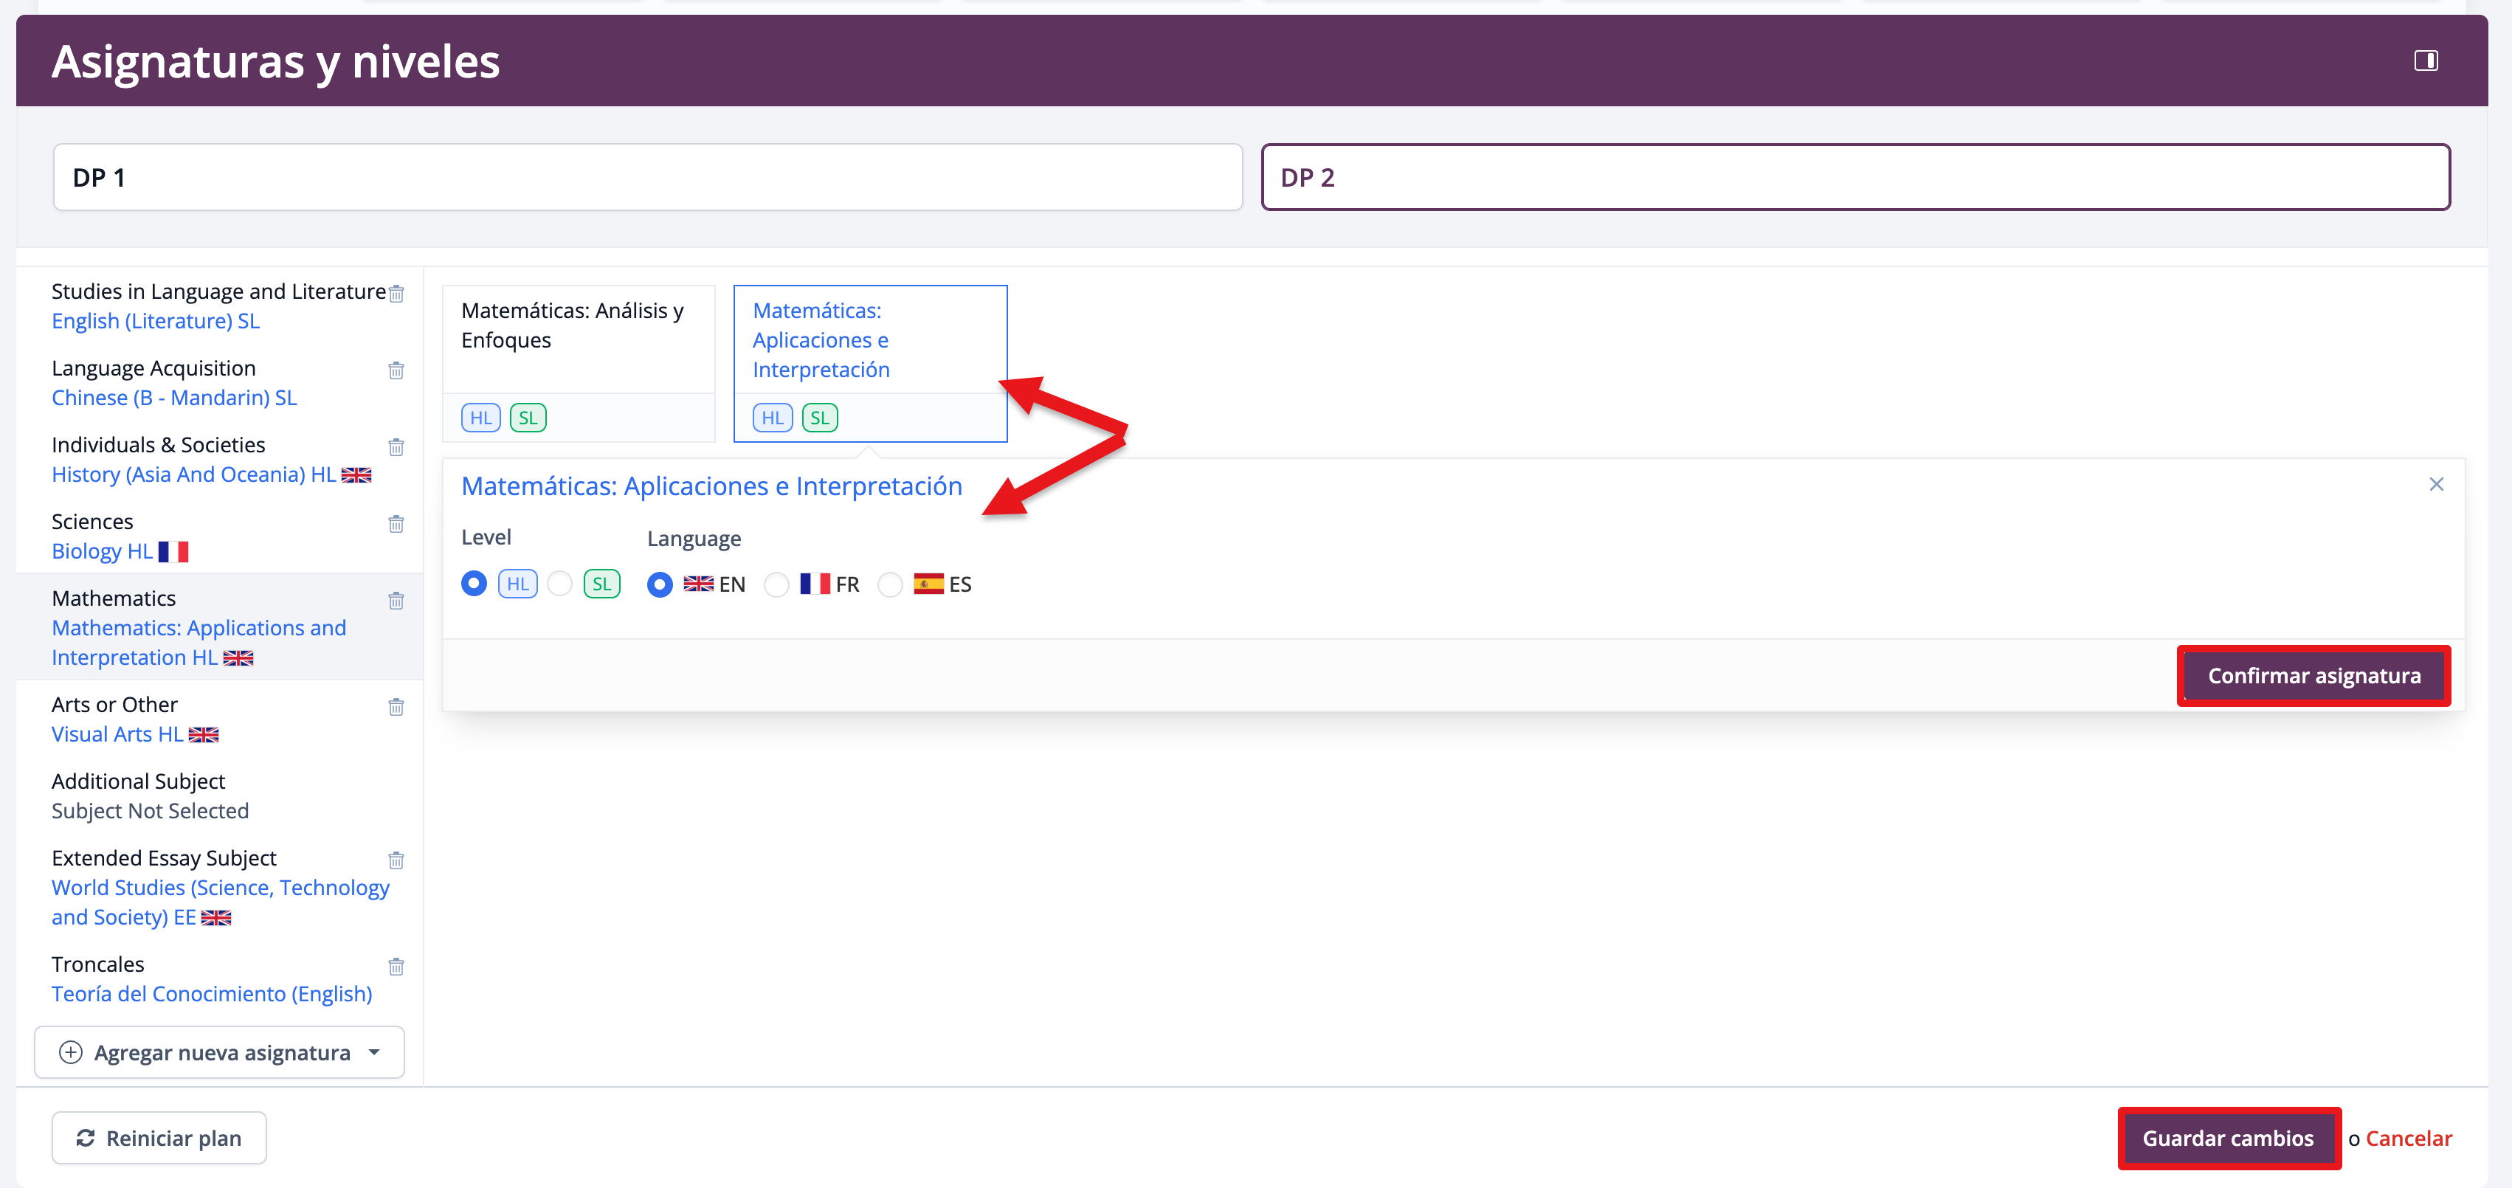2512x1188 pixels.
Task: Click Confirmar asignatura button
Action: 2313,676
